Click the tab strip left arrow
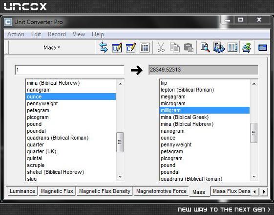The height and width of the screenshot is (215, 274). [x=255, y=191]
